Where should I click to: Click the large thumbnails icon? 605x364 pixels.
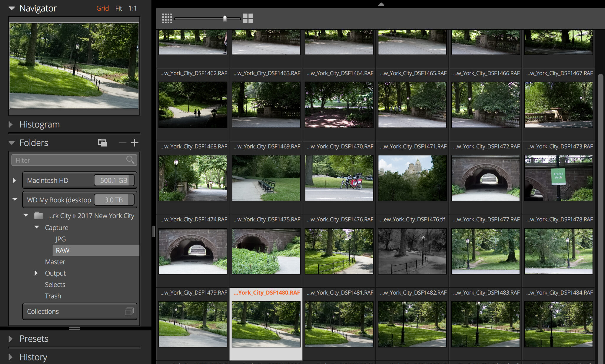[248, 18]
